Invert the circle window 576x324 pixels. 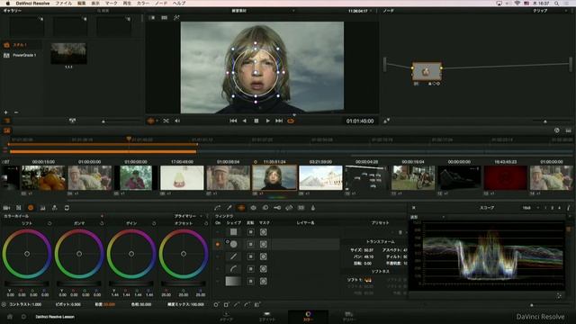[250, 244]
